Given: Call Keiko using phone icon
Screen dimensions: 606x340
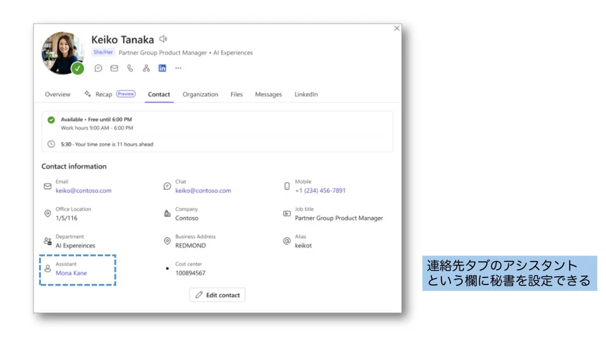Looking at the screenshot, I should tap(130, 68).
